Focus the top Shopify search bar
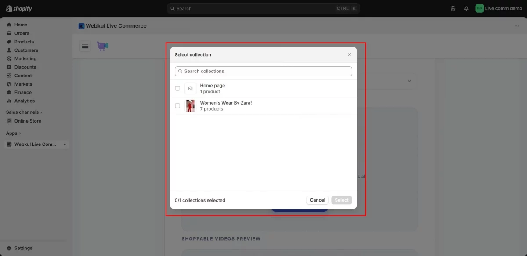The height and width of the screenshot is (256, 527). (x=263, y=8)
